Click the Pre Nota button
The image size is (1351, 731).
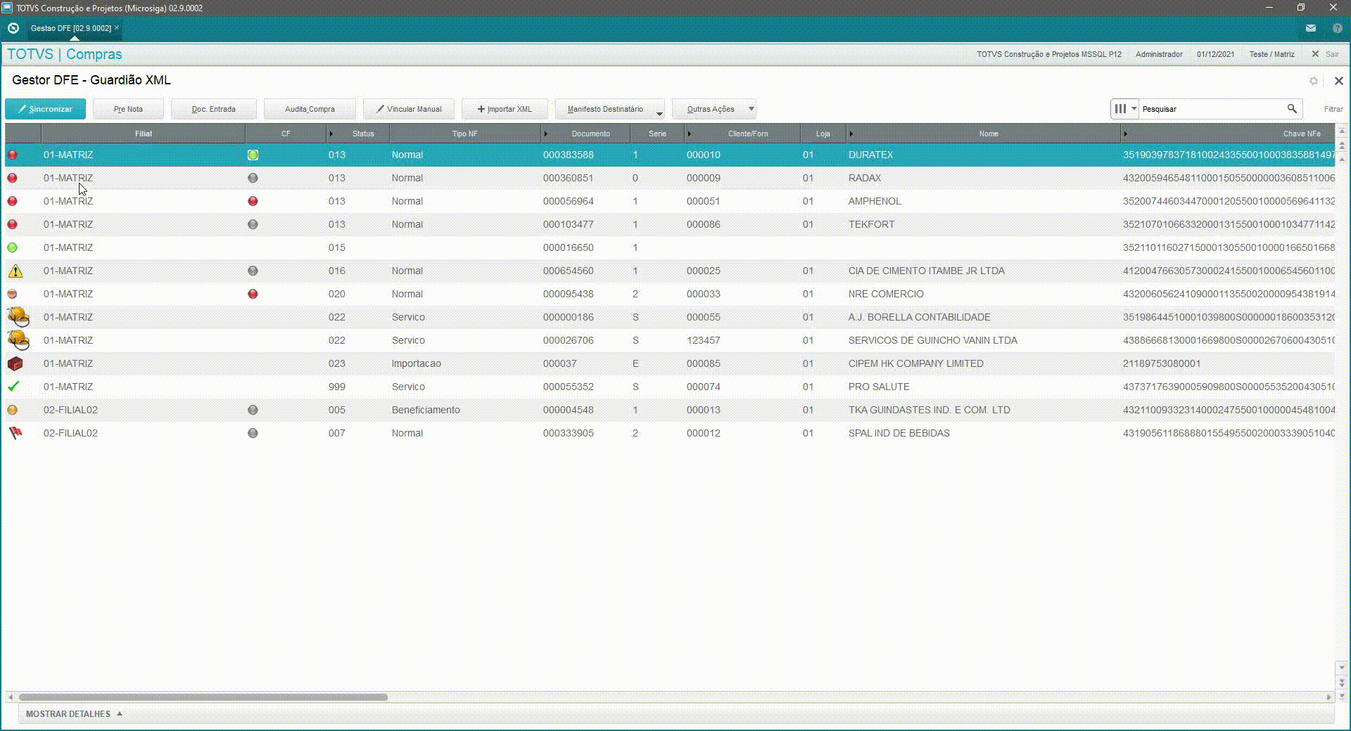tap(128, 109)
